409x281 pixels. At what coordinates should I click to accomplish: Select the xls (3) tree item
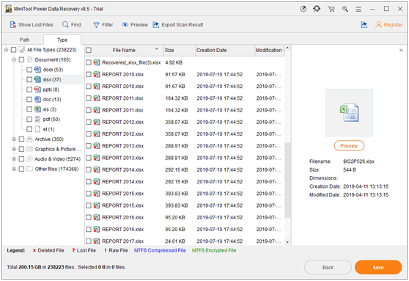50,109
